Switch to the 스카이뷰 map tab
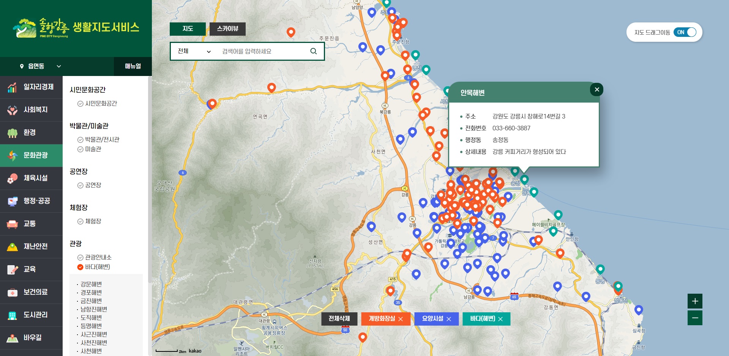 (x=227, y=29)
